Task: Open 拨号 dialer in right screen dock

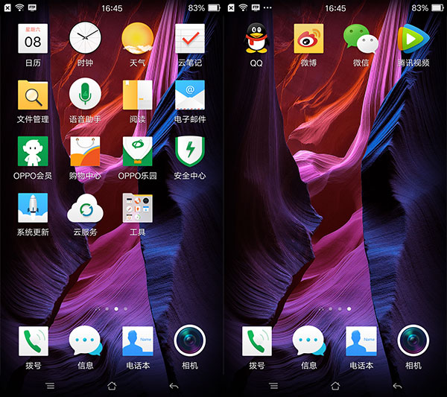Action: pos(257,341)
